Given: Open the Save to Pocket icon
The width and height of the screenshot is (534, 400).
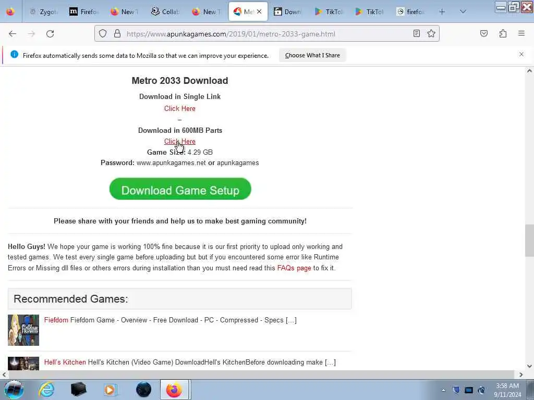Looking at the screenshot, I should pos(484,33).
